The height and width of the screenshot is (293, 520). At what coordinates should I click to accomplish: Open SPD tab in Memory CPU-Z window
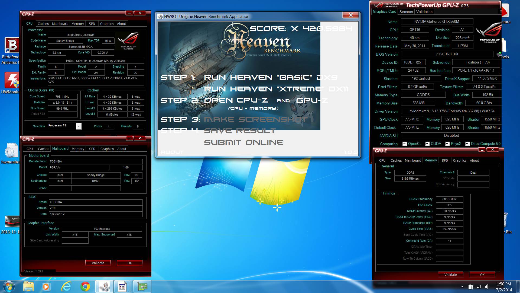445,161
